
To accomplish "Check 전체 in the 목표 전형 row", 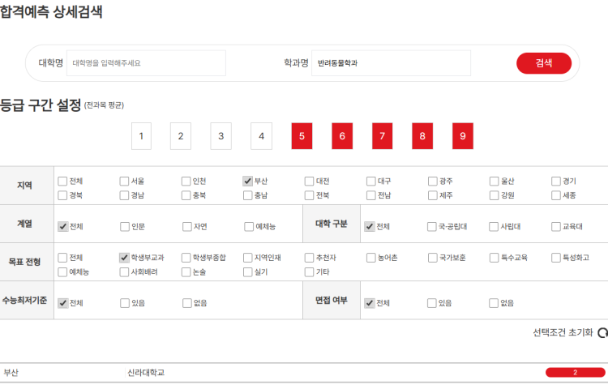I will pyautogui.click(x=62, y=258).
